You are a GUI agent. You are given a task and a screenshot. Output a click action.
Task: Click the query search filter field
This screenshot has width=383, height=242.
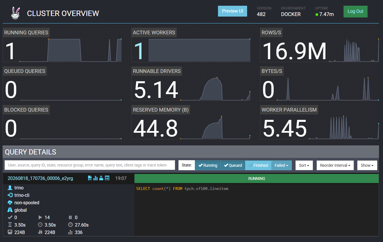90,165
